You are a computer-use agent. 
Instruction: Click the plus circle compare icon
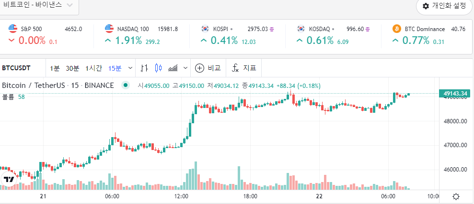pyautogui.click(x=199, y=68)
